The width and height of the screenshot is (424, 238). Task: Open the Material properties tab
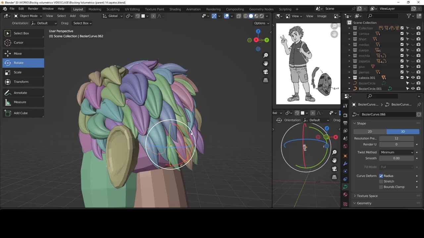345,194
